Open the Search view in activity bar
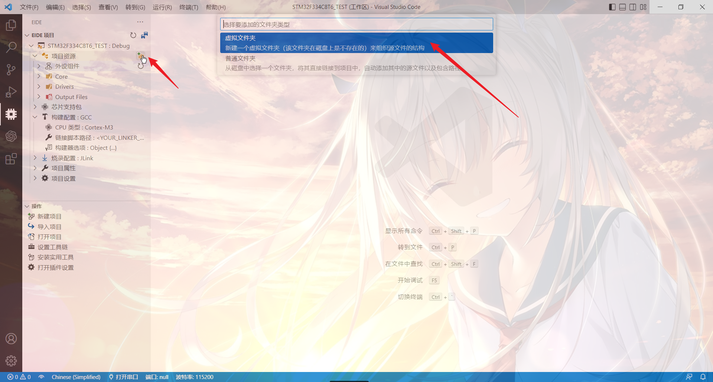 tap(11, 47)
